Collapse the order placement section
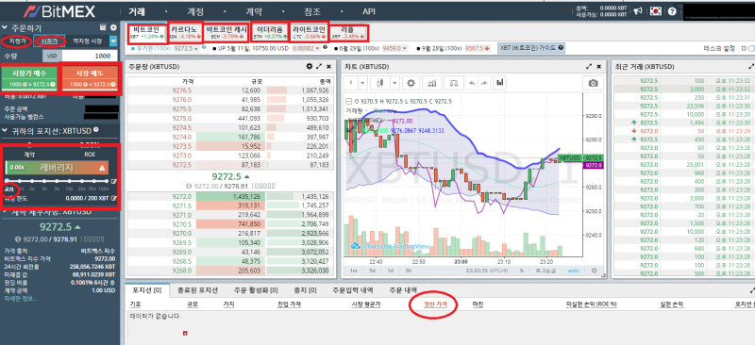 tap(5, 28)
